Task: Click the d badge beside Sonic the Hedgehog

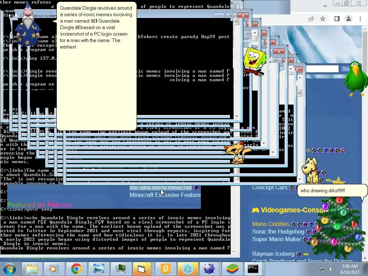Action: [308, 232]
